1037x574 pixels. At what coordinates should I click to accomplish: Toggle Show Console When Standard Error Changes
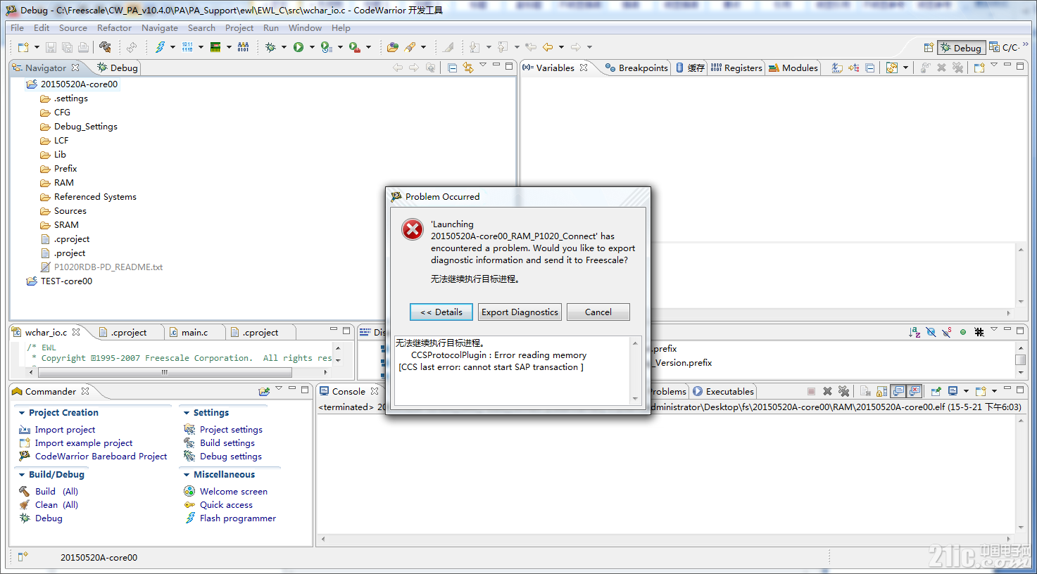pyautogui.click(x=915, y=391)
